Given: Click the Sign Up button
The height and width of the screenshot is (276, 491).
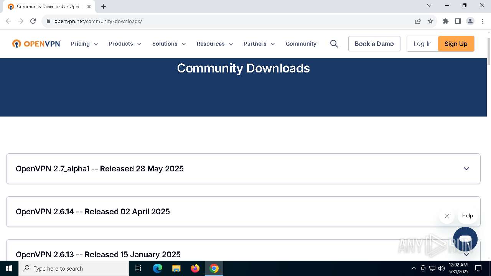Looking at the screenshot, I should point(456,44).
